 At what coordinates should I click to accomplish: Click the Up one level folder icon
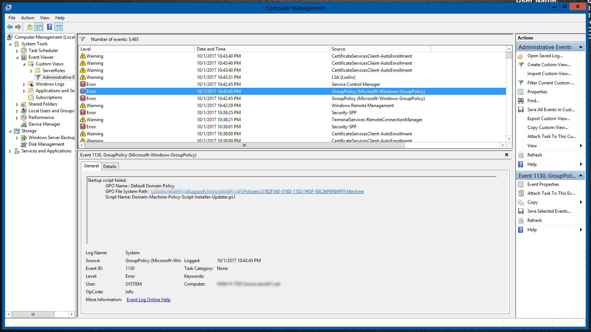tap(29, 27)
